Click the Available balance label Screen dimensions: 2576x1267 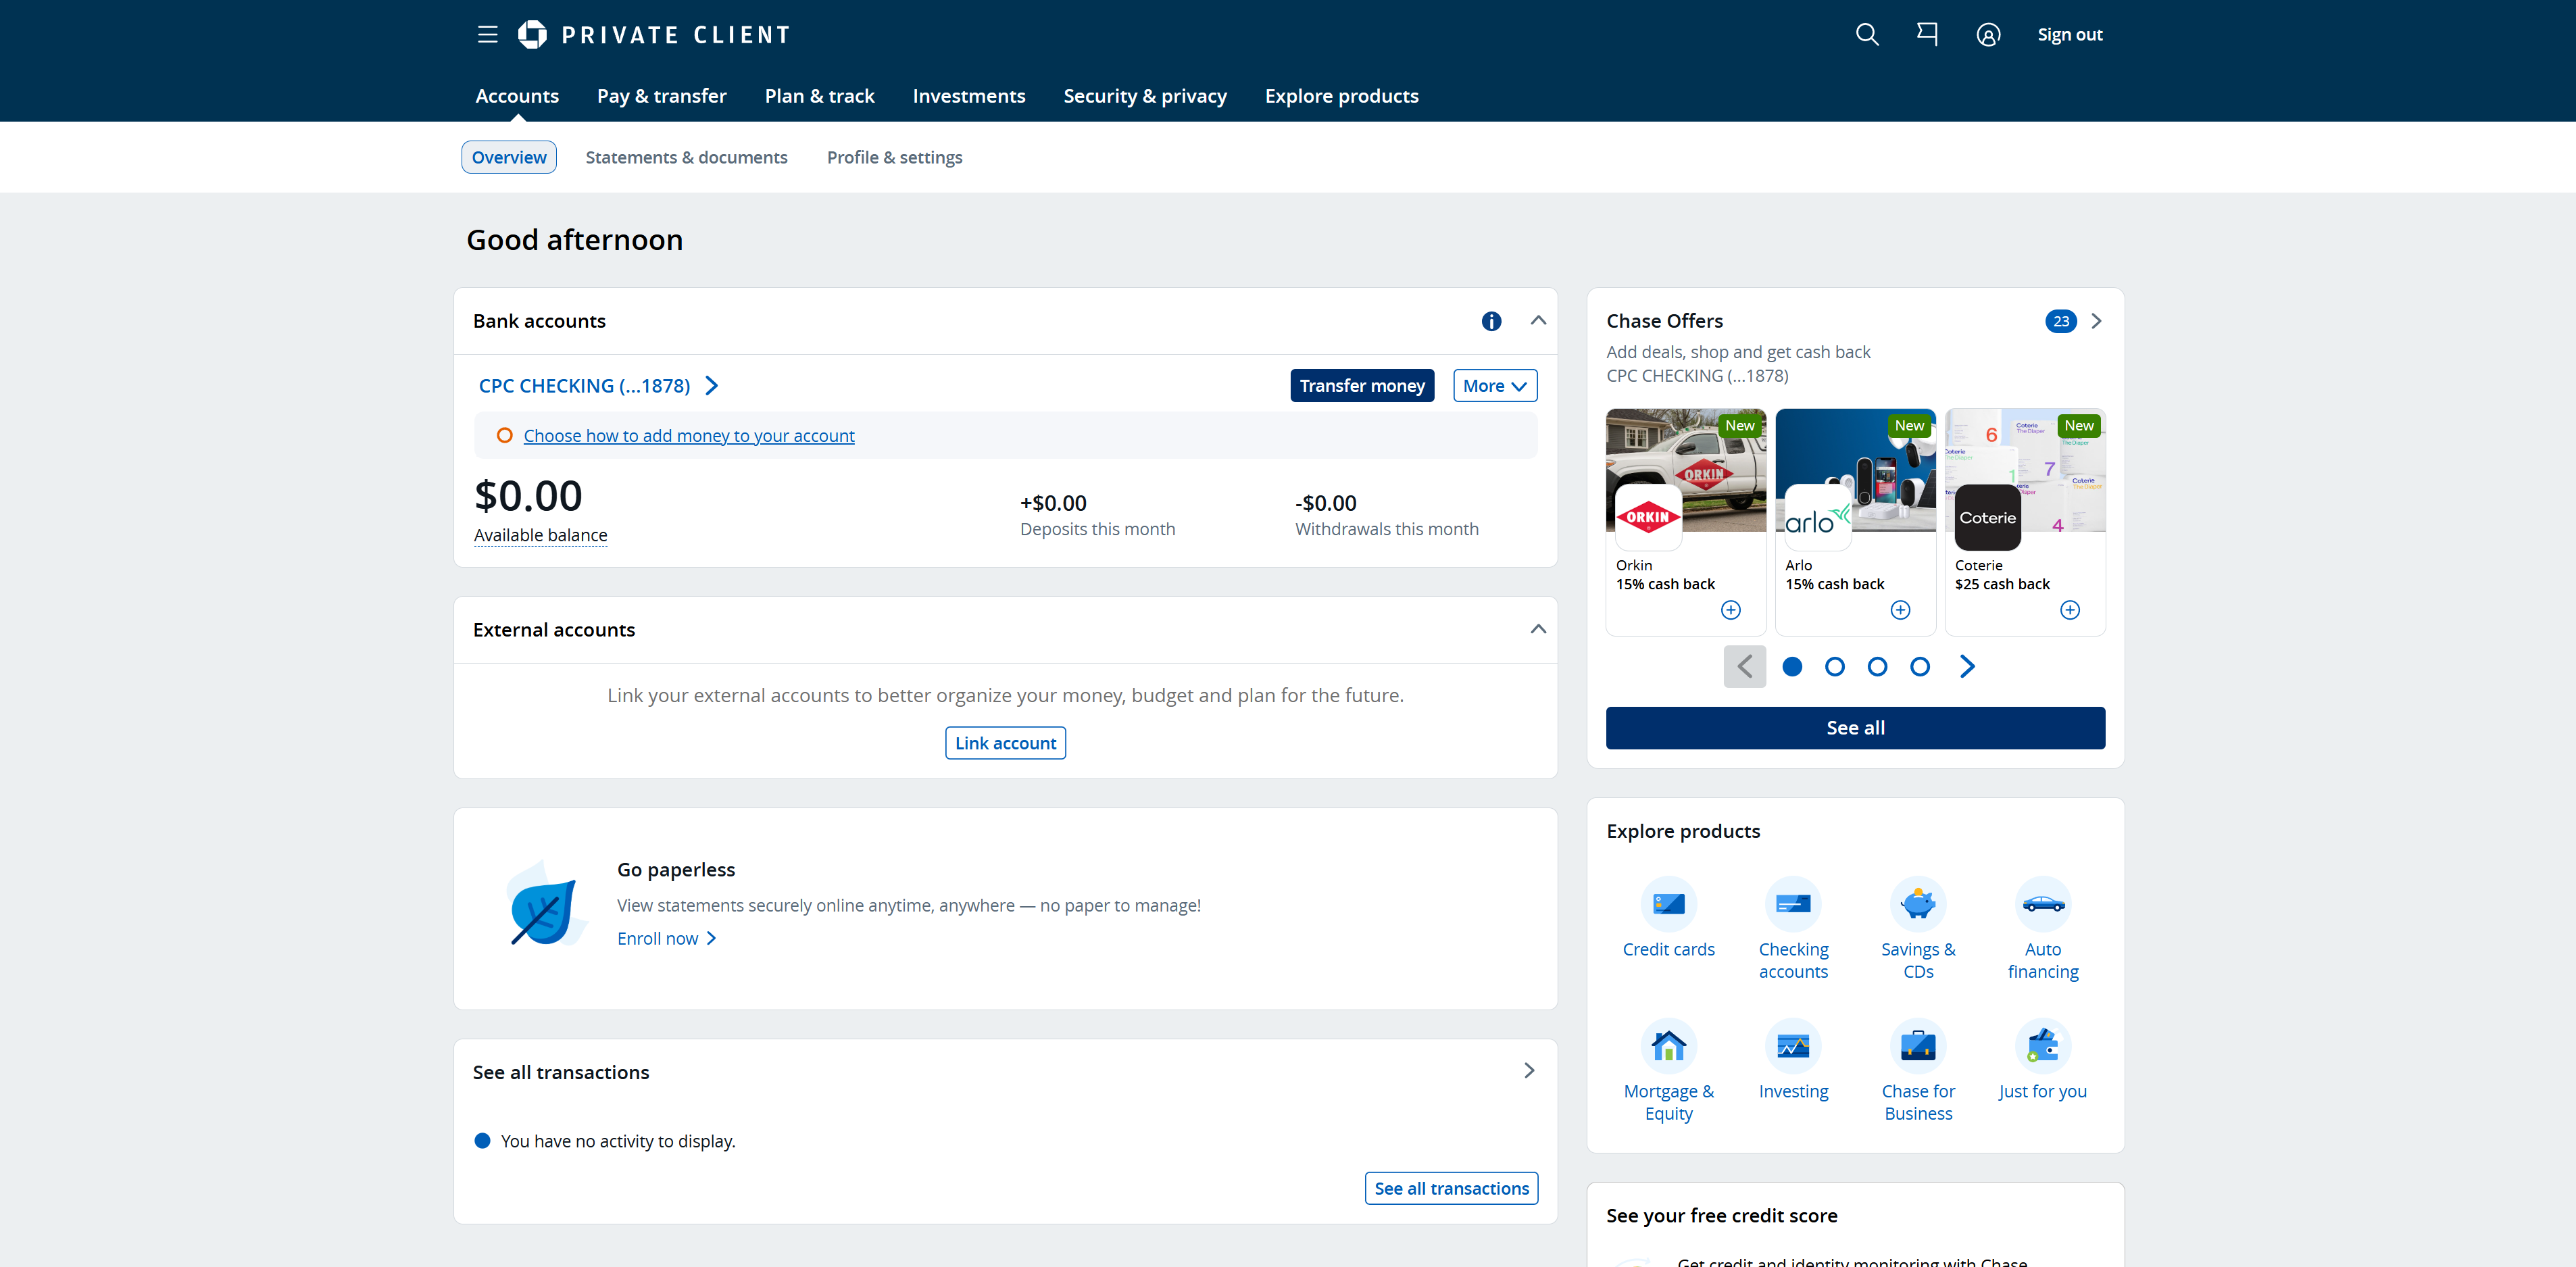point(540,535)
